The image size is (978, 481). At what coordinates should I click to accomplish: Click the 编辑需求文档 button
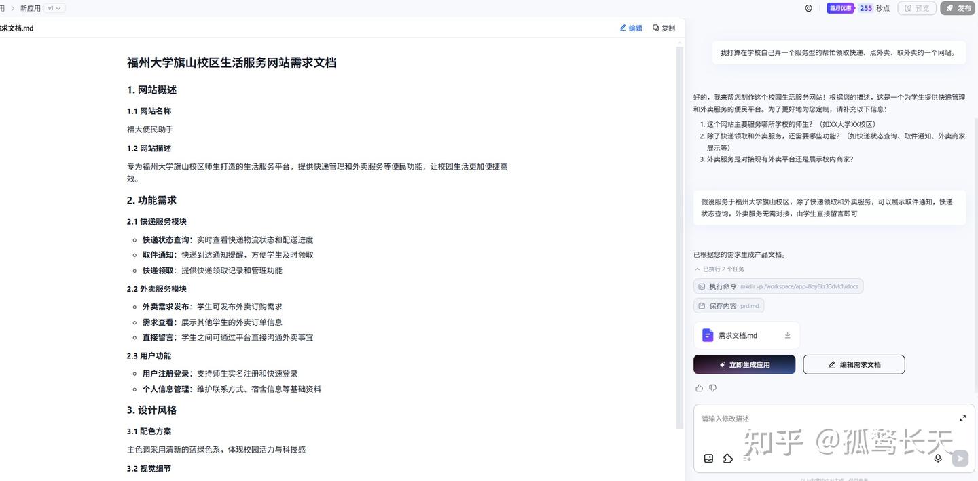pos(854,364)
